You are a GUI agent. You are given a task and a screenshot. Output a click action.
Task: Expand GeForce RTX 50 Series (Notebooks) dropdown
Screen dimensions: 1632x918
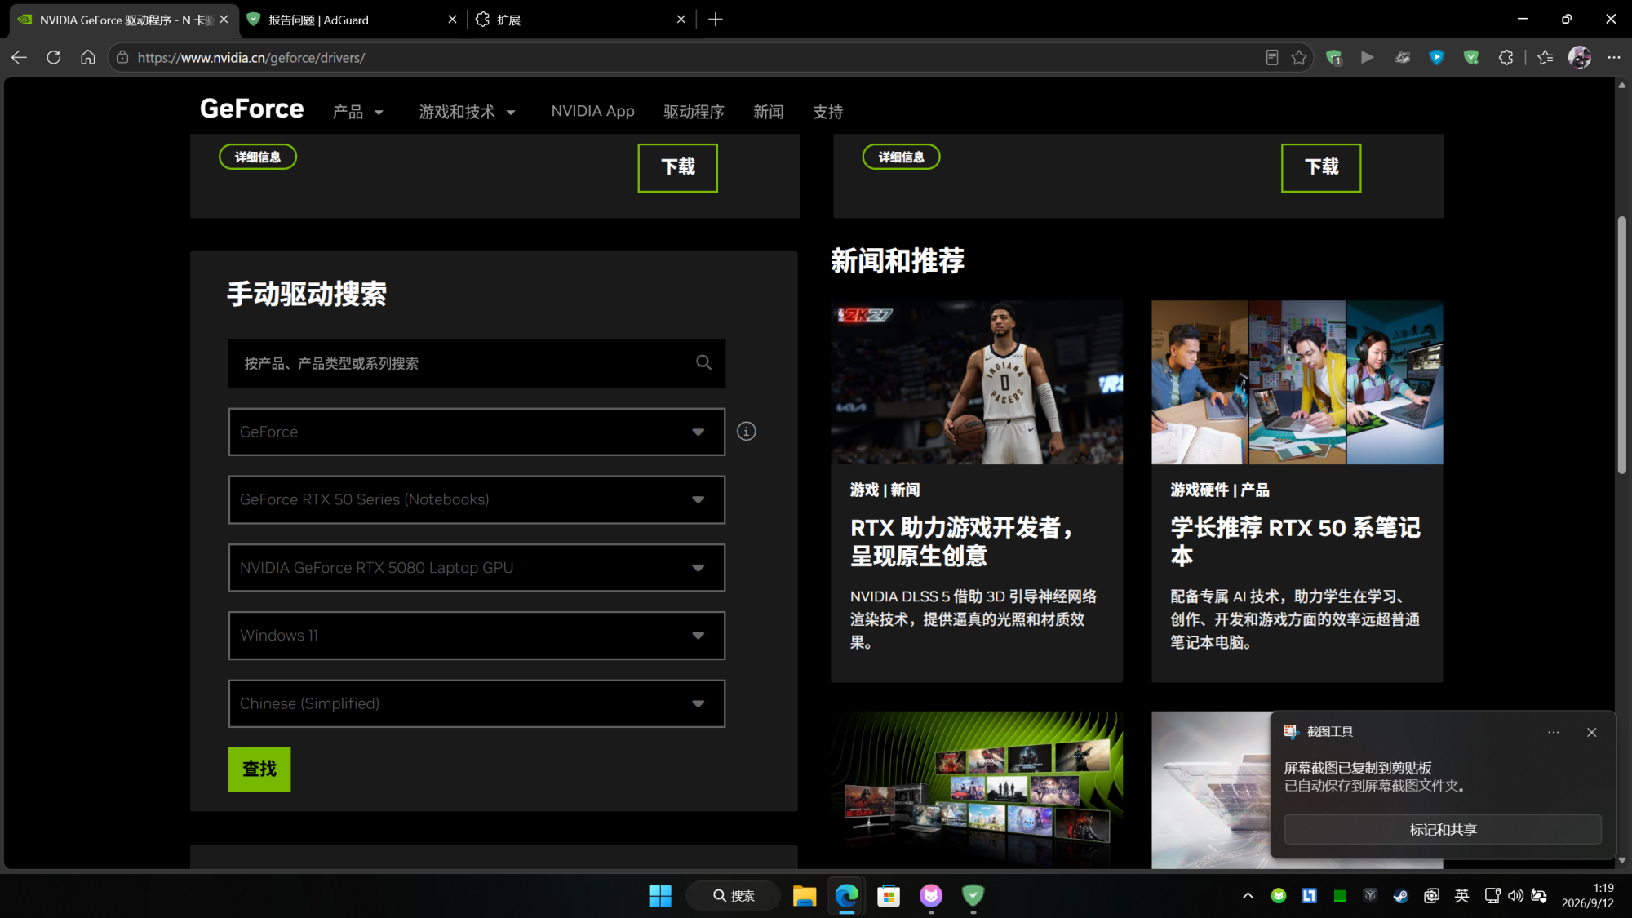[x=477, y=499]
